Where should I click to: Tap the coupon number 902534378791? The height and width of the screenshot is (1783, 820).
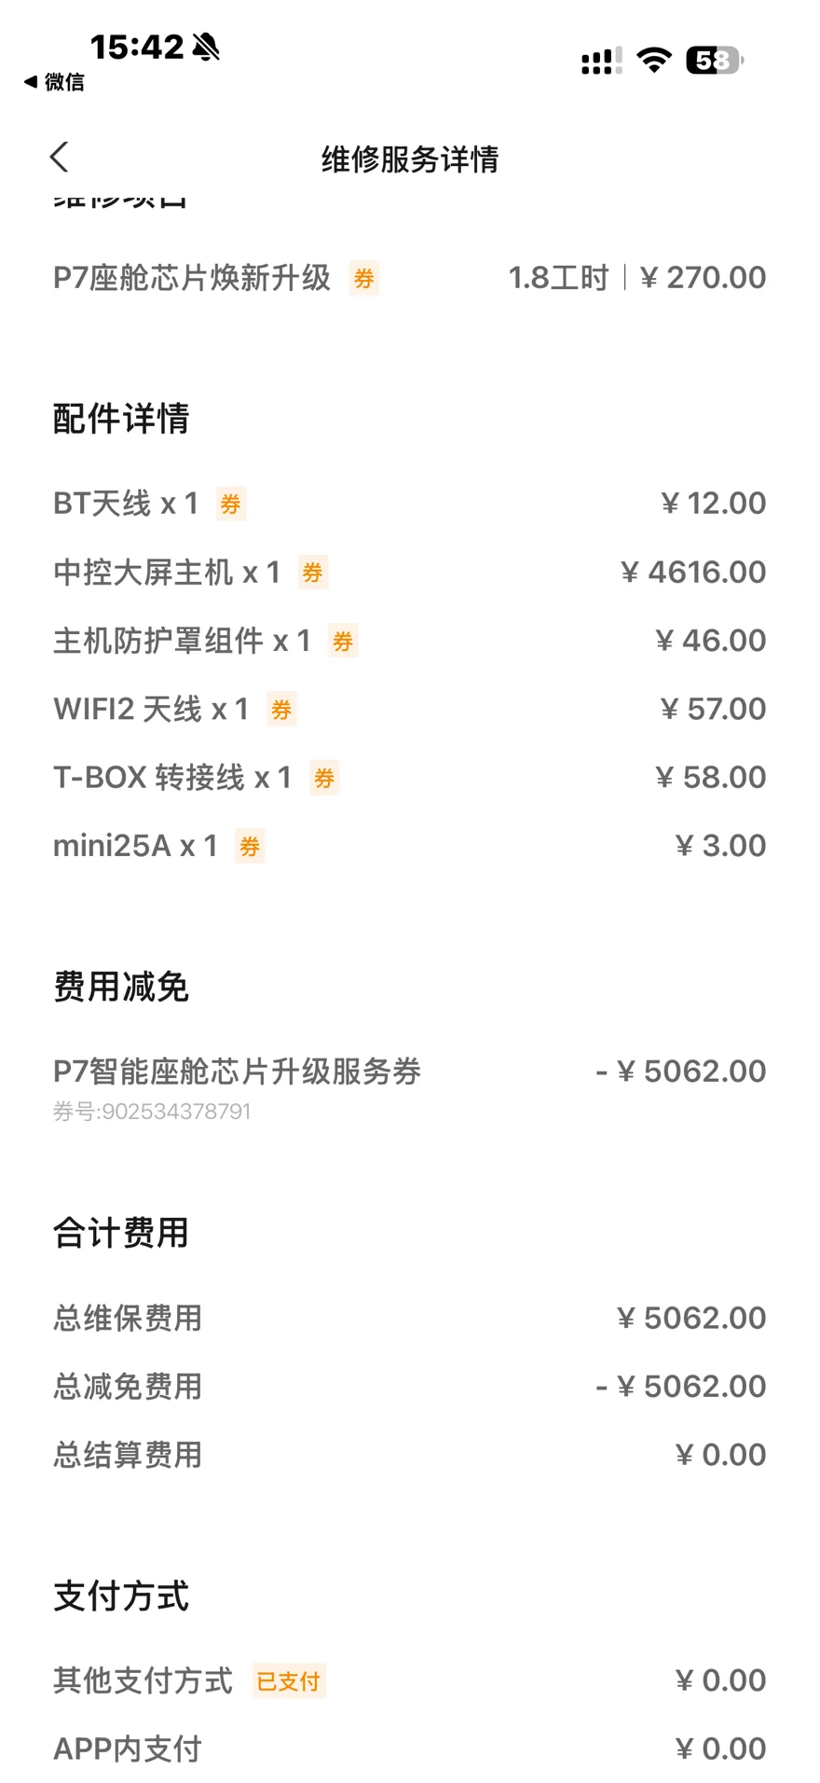pyautogui.click(x=153, y=1112)
